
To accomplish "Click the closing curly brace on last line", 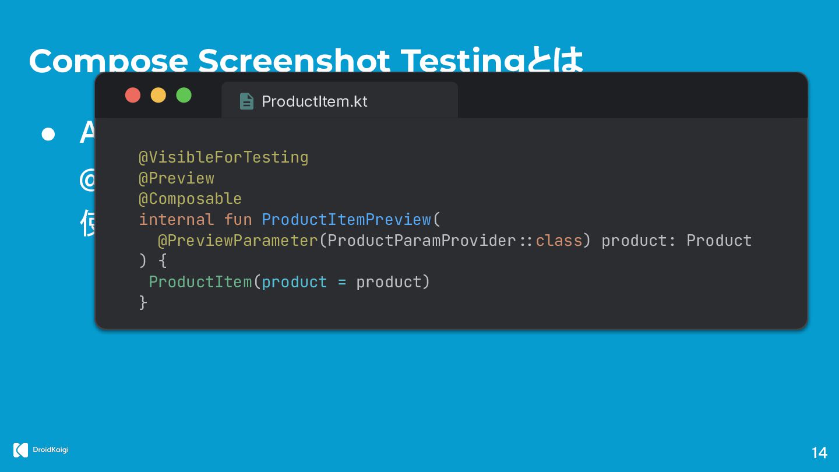I will (143, 302).
